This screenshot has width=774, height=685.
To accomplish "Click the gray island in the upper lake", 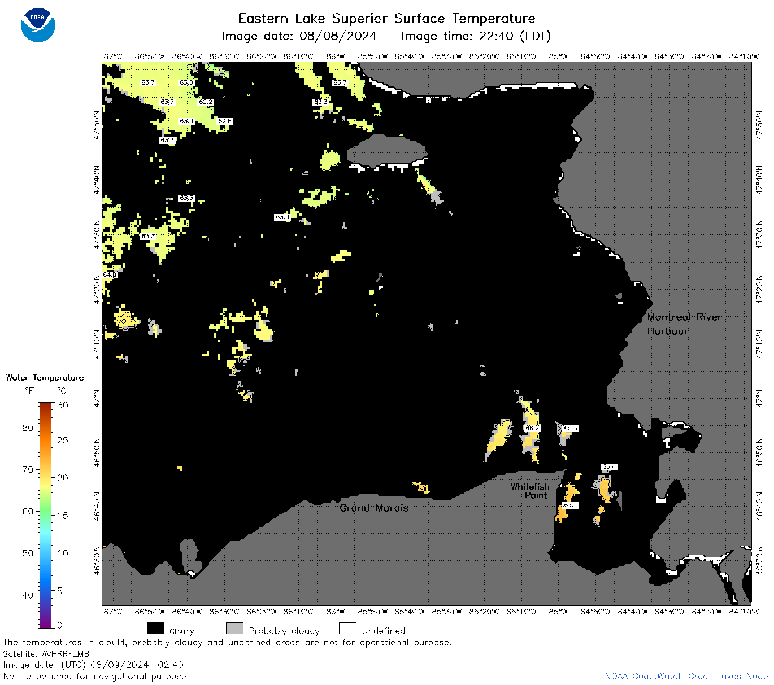I will (386, 151).
